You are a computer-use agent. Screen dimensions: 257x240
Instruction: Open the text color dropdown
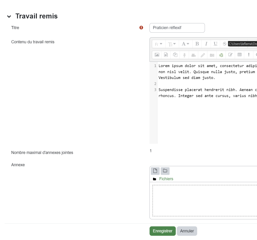185,44
